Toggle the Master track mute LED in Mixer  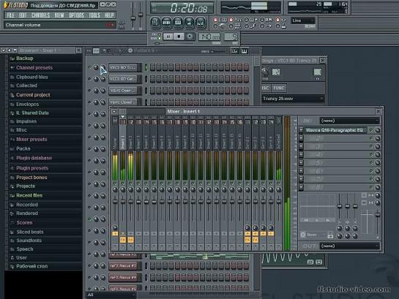tap(115, 183)
